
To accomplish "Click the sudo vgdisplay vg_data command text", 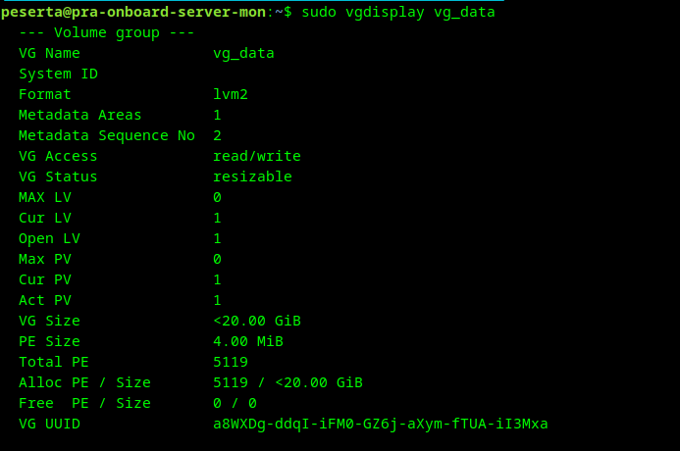I will coord(398,12).
